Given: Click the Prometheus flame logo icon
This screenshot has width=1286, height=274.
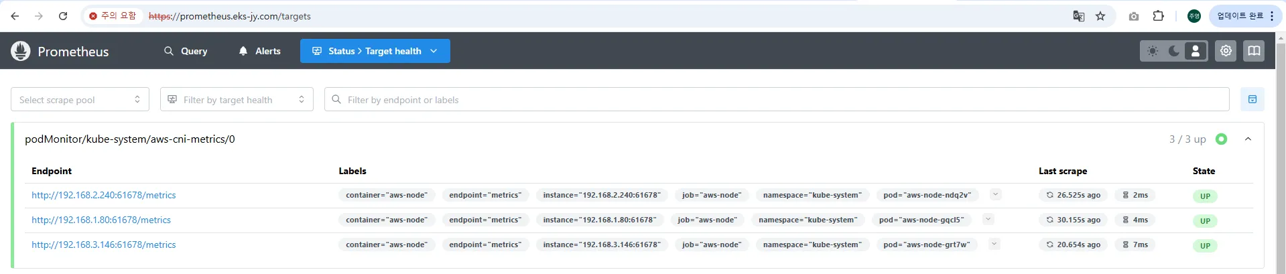Looking at the screenshot, I should pyautogui.click(x=21, y=51).
